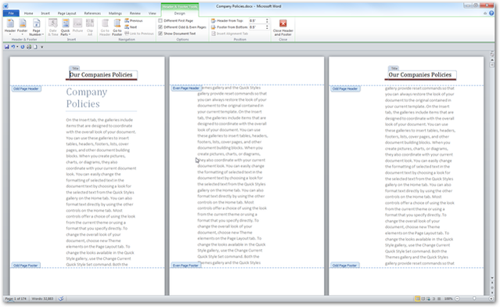The height and width of the screenshot is (307, 500).
Task: Customize Quick Access Toolbar dropdown
Action: point(41,47)
